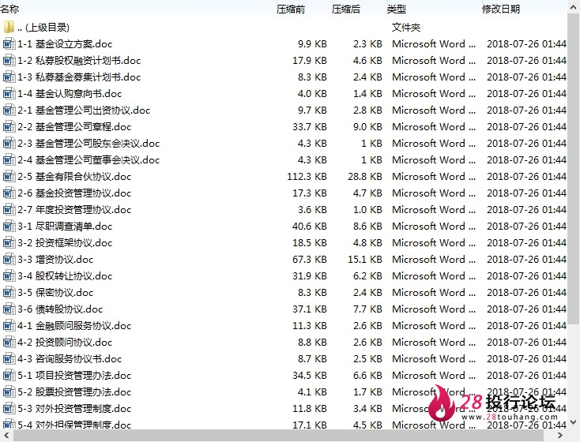The image size is (580, 442).
Task: Select file name 3-2 投资框架协议.doc
Action: coord(65,243)
